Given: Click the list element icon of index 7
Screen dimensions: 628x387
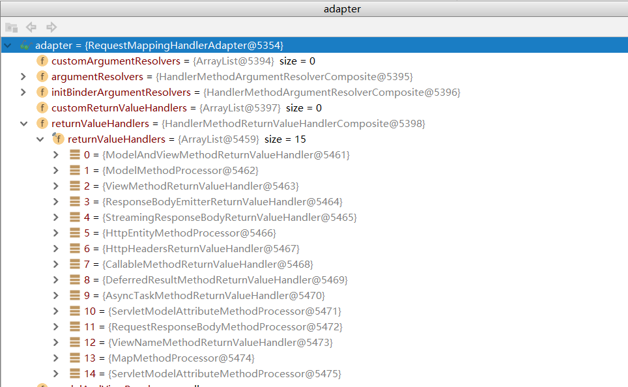Looking at the screenshot, I should click(75, 264).
